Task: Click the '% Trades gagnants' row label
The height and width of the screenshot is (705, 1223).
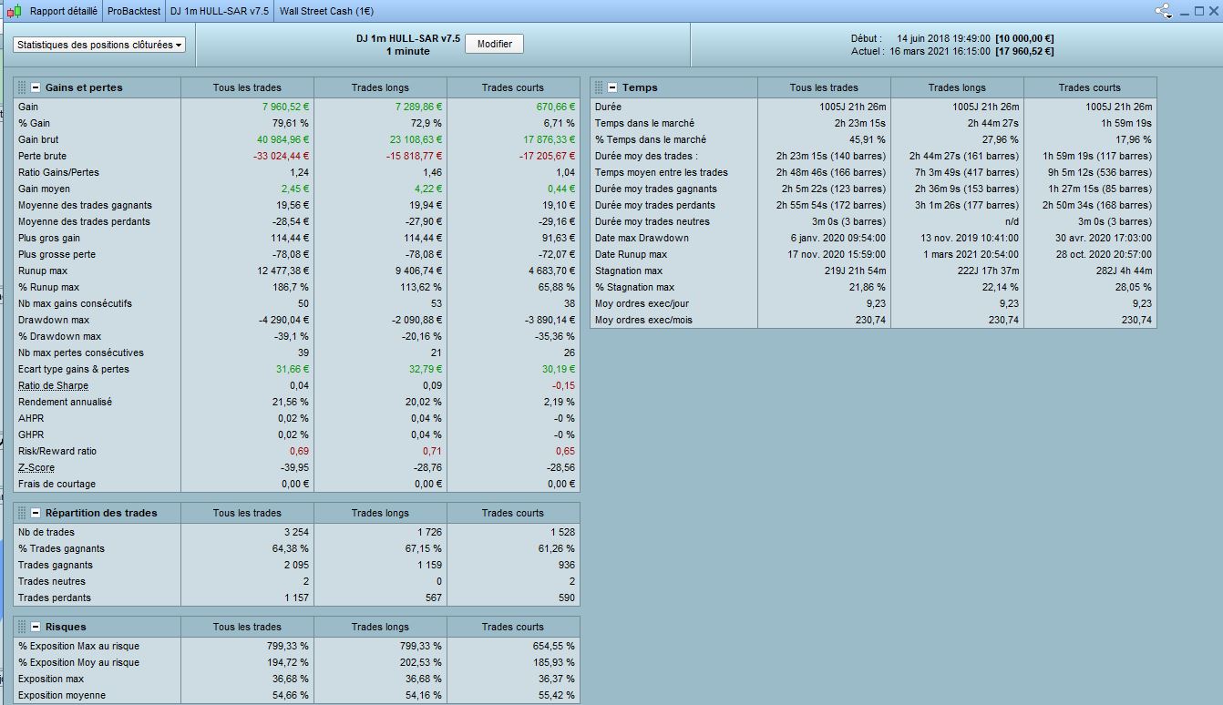Action: pos(61,548)
